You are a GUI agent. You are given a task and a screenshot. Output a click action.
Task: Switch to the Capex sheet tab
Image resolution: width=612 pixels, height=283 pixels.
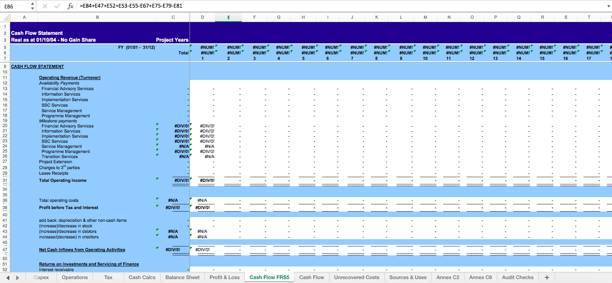(41, 277)
